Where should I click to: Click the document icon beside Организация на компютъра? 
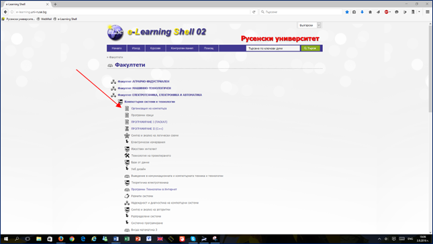click(127, 109)
